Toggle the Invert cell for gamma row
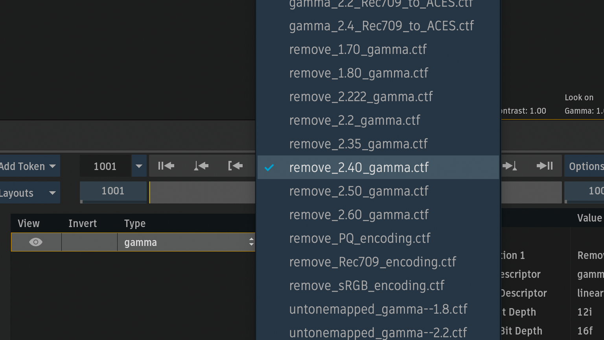This screenshot has width=604, height=340. (89, 242)
